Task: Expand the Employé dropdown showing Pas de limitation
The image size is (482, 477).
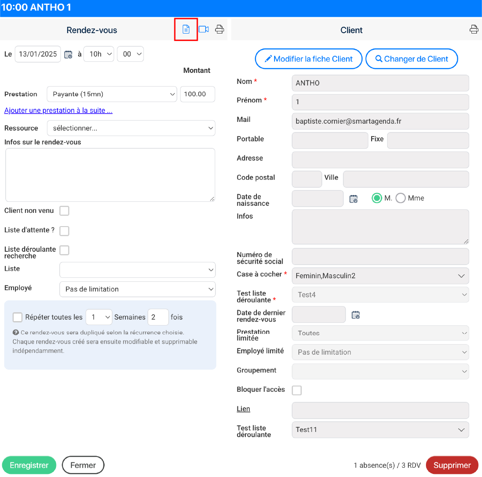Action: 137,289
